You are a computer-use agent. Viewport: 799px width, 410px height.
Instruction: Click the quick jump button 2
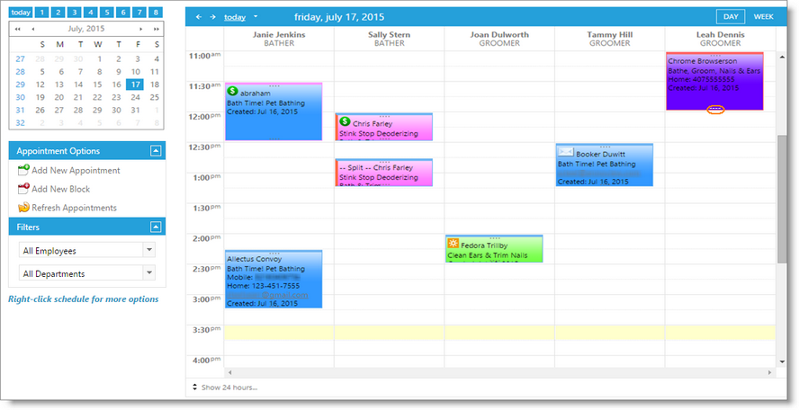coord(58,13)
